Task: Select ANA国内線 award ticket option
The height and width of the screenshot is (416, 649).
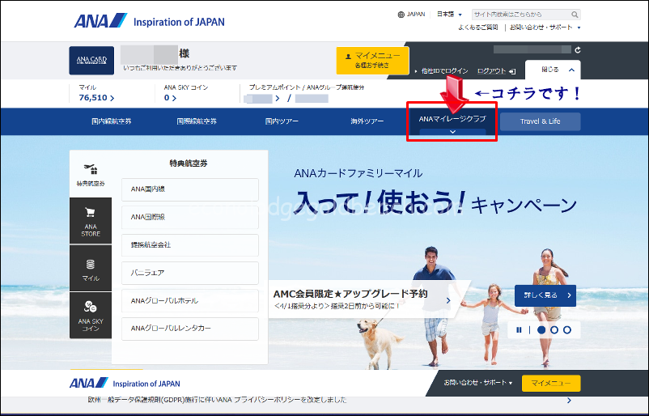Action: 190,189
